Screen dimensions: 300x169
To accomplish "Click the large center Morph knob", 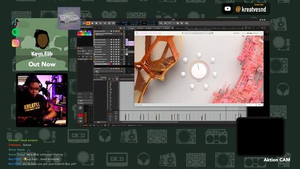I will [199, 71].
